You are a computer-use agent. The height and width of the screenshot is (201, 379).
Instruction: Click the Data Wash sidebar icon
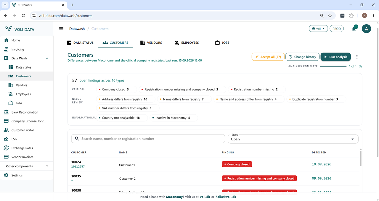[6, 58]
